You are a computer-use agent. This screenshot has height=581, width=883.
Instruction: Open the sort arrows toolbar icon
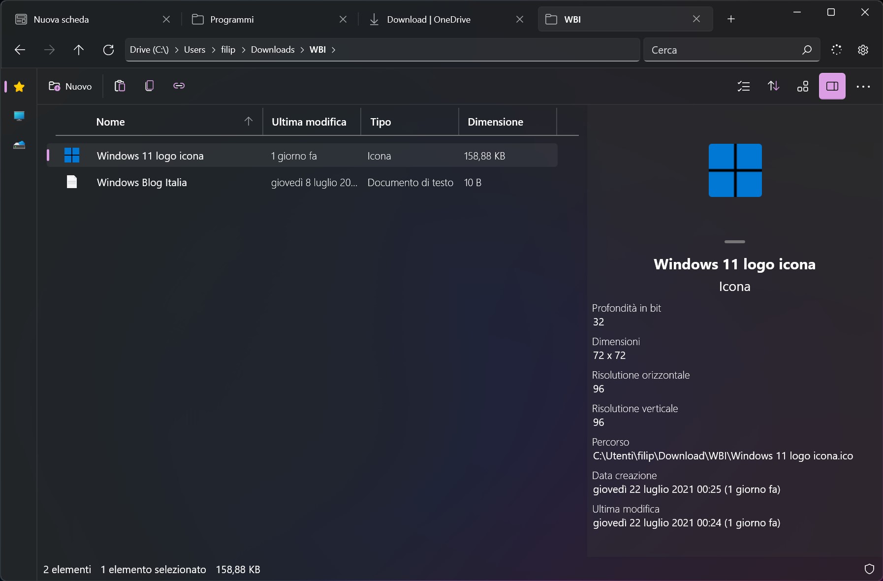pos(773,87)
